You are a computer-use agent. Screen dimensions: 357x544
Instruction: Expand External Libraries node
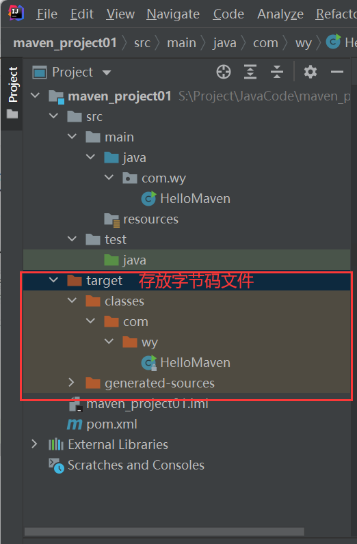34,444
